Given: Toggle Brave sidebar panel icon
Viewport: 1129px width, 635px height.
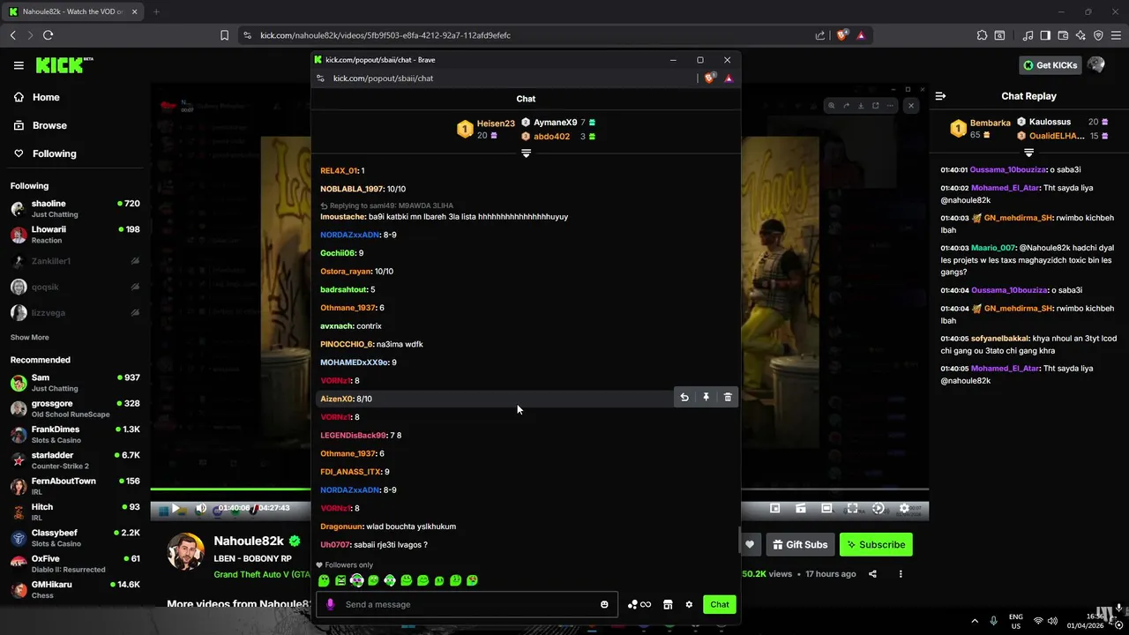Looking at the screenshot, I should point(1045,35).
